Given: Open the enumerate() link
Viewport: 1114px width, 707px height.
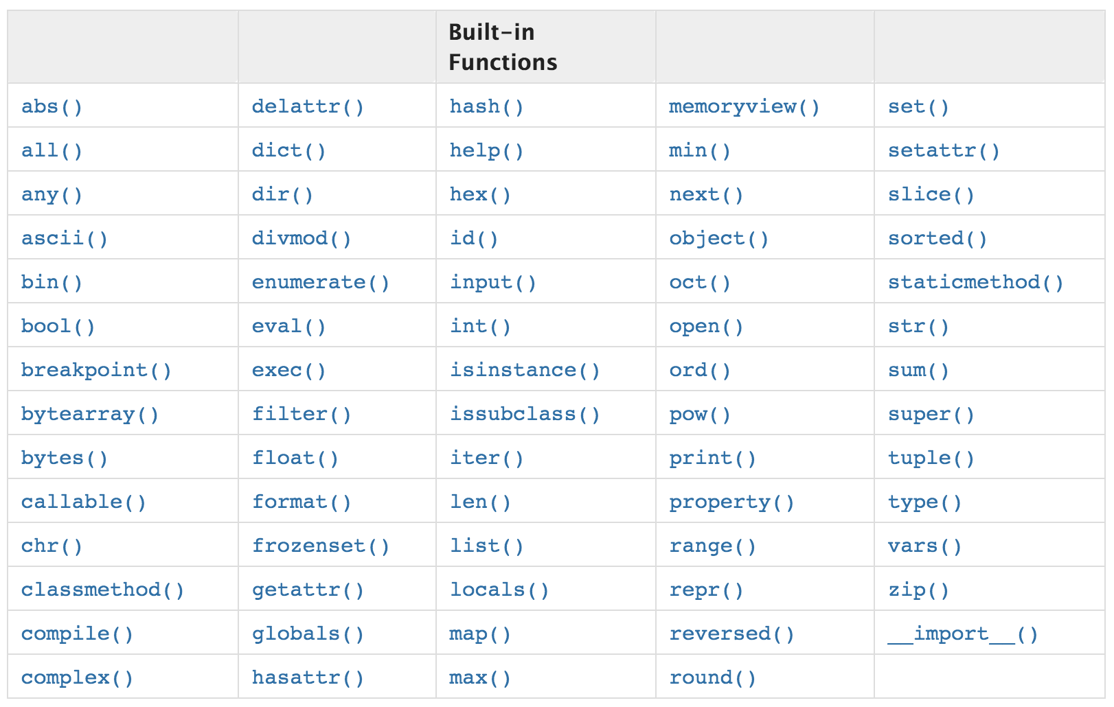Looking at the screenshot, I should tap(321, 282).
